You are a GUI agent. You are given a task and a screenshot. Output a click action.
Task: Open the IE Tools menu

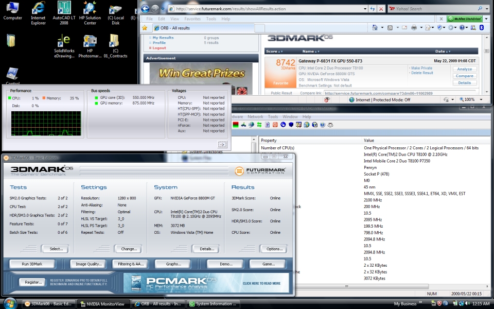coord(211,19)
